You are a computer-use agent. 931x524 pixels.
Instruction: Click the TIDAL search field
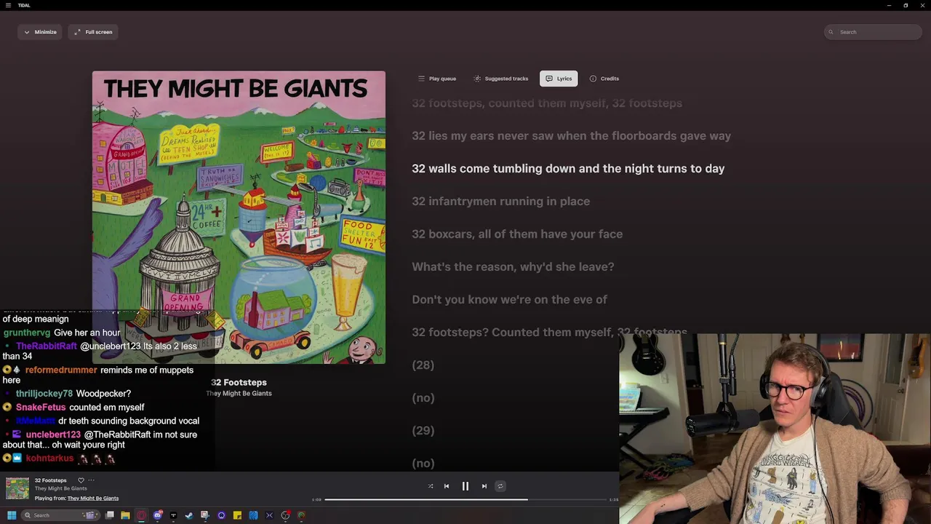pos(874,32)
